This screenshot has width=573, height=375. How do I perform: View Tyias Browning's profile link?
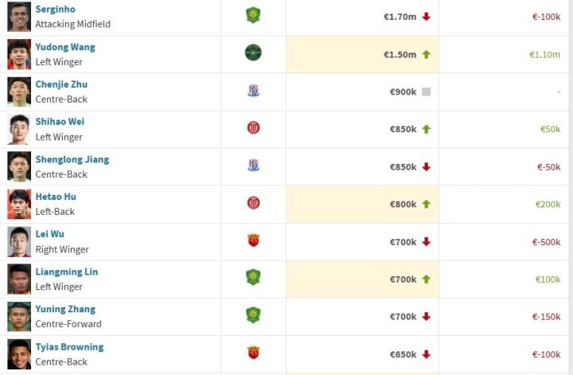point(69,347)
